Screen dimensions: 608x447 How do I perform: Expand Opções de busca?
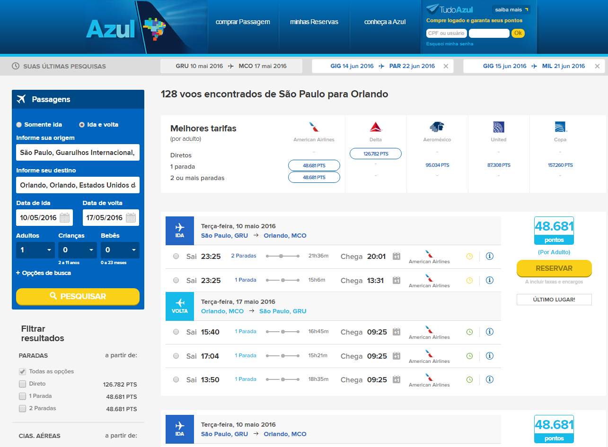pos(44,273)
